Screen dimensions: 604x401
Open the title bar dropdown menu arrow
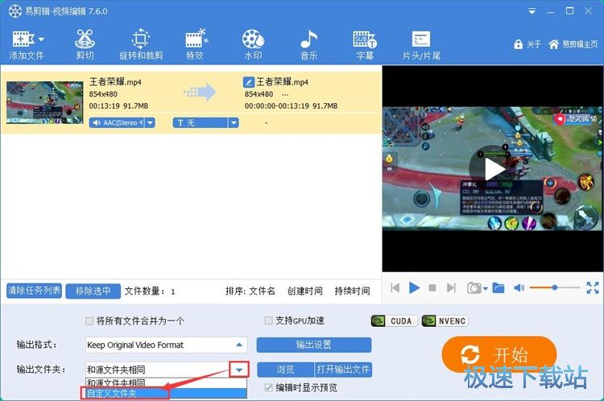click(532, 11)
